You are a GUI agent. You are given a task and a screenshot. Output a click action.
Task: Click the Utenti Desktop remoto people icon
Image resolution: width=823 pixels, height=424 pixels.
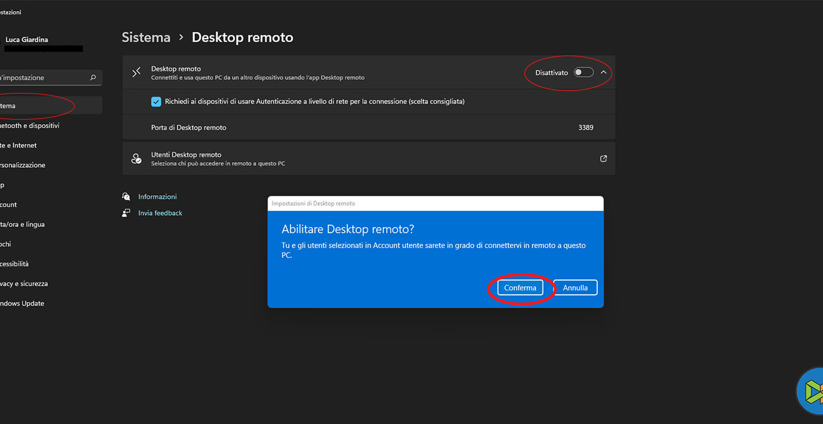pyautogui.click(x=137, y=159)
